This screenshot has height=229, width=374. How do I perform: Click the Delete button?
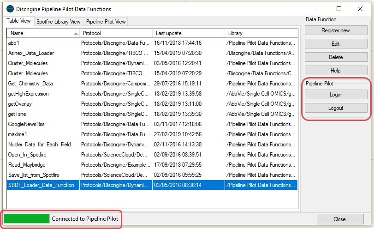click(336, 57)
